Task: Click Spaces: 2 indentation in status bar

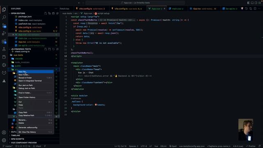Action: click(134, 146)
